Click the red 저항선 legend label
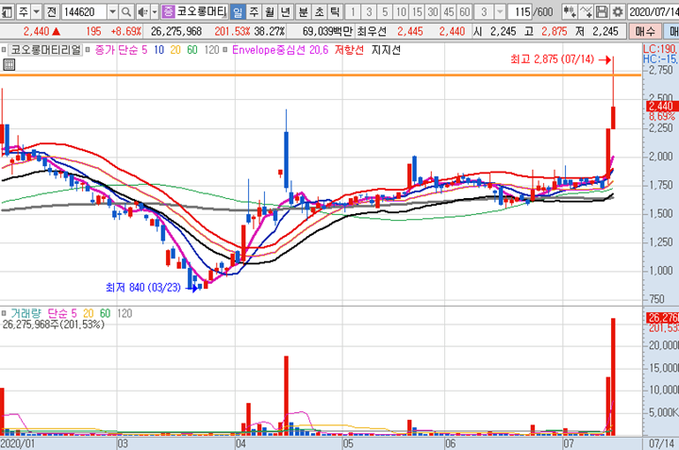The image size is (679, 450). (349, 50)
